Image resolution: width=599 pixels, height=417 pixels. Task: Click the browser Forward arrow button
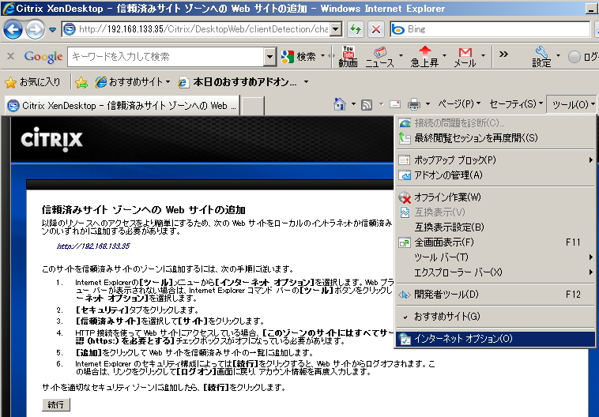[x=35, y=30]
